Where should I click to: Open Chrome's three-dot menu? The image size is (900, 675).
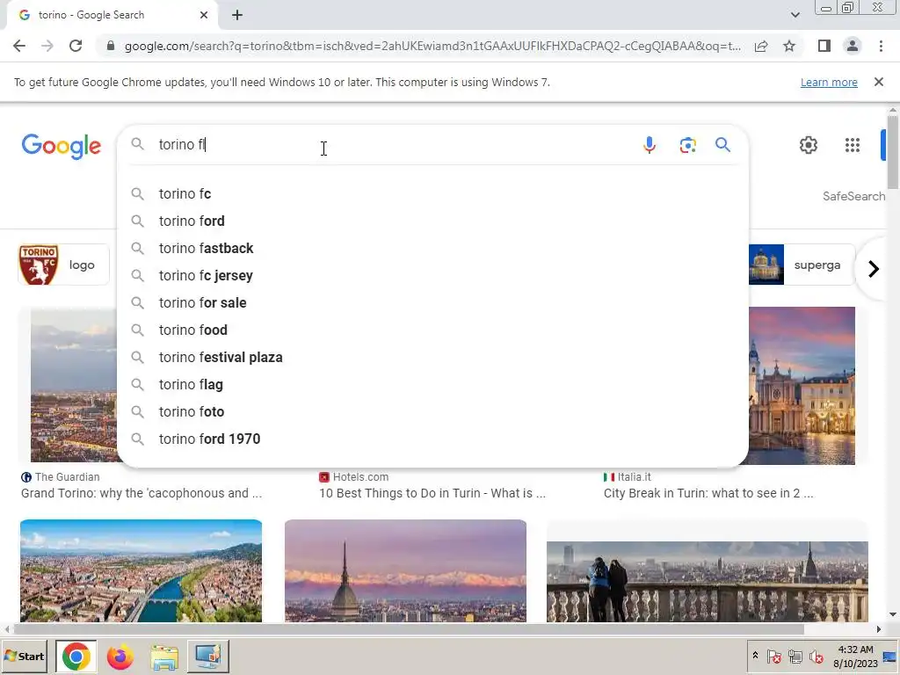(881, 46)
